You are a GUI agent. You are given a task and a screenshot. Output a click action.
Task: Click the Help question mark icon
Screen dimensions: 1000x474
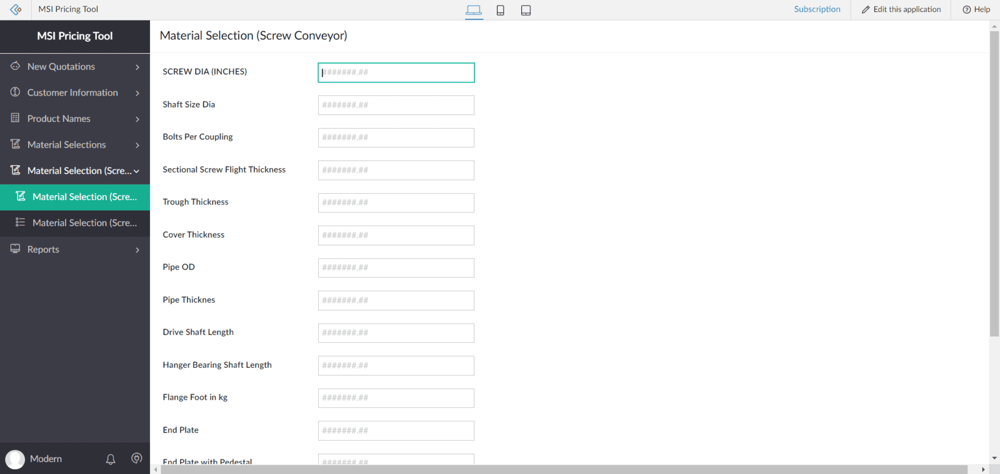tap(967, 9)
